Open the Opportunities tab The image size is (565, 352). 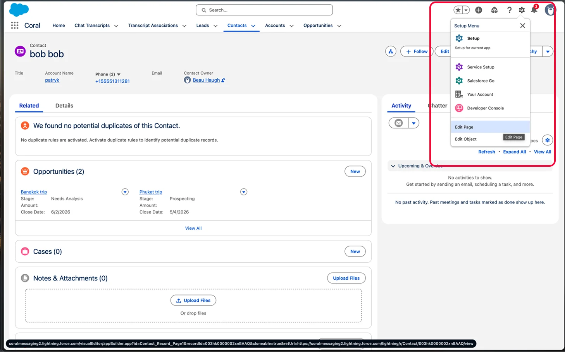click(318, 26)
